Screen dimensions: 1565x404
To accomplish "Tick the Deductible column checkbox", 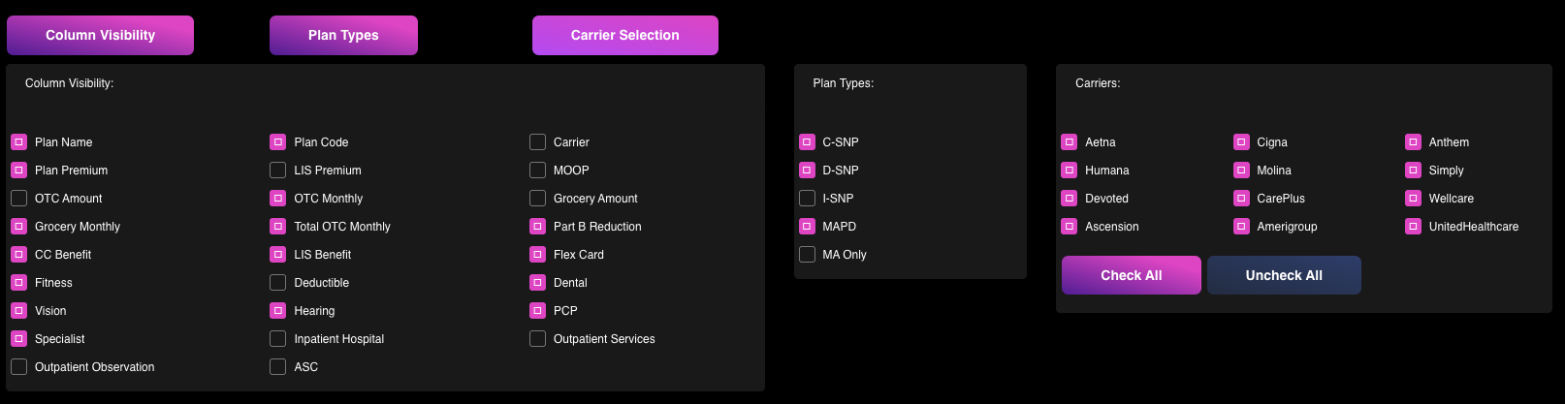I will 277,283.
